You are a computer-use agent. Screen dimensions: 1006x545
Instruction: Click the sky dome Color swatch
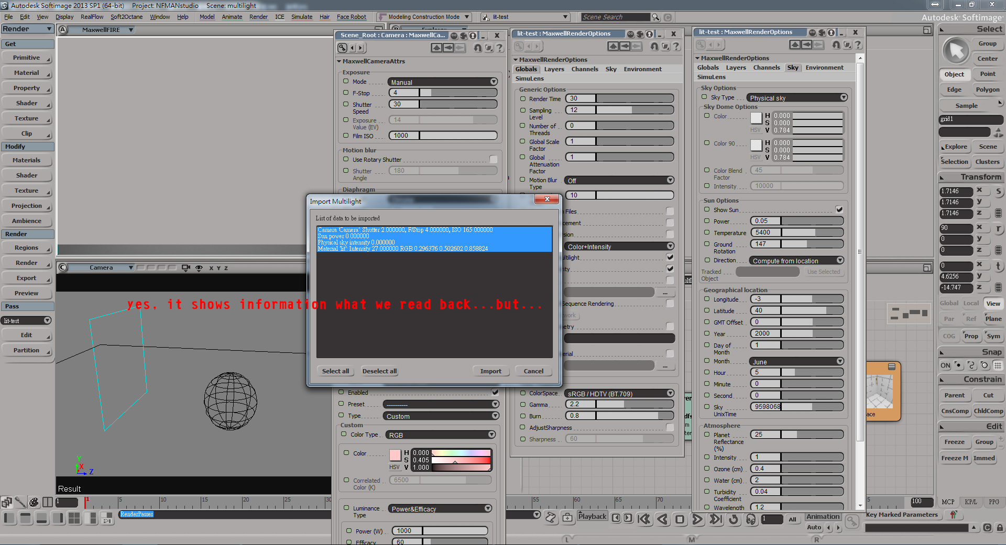point(756,118)
